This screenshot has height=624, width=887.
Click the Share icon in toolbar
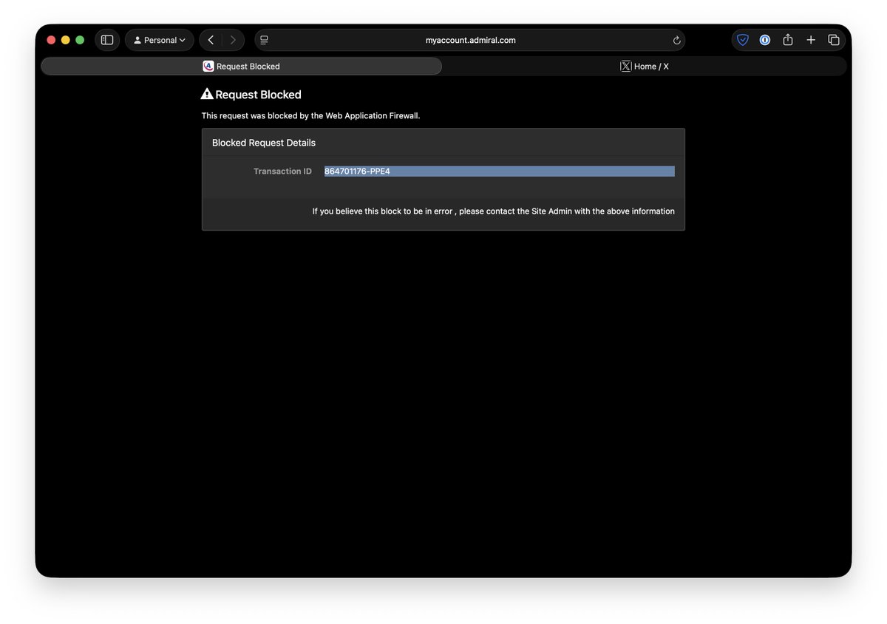tap(788, 40)
